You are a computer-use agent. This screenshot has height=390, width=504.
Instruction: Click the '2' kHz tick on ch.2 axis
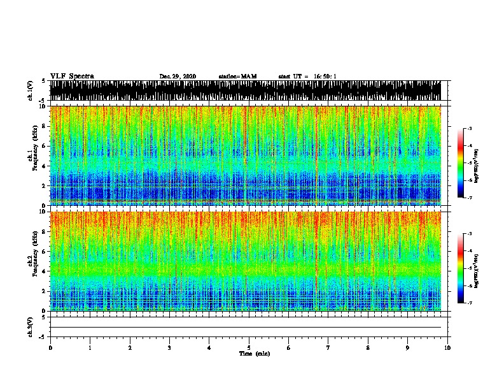click(x=44, y=291)
